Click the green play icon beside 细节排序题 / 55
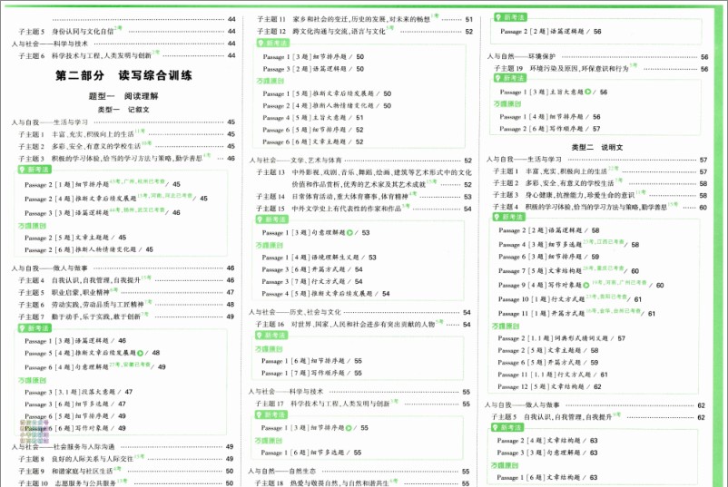The image size is (728, 487). pyautogui.click(x=349, y=428)
